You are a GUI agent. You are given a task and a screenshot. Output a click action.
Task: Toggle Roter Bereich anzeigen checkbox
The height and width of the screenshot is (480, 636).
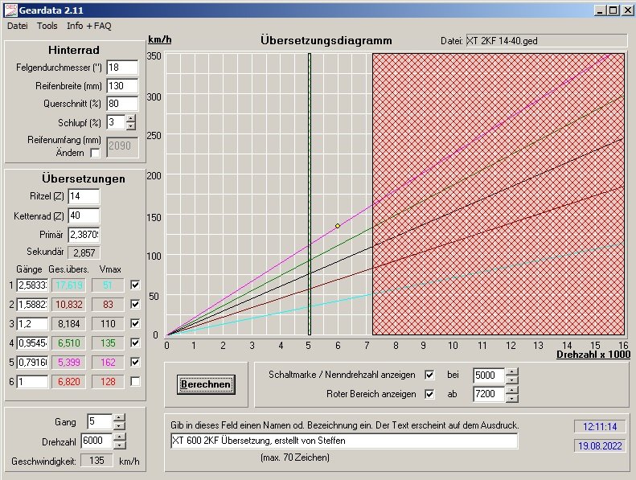point(429,394)
